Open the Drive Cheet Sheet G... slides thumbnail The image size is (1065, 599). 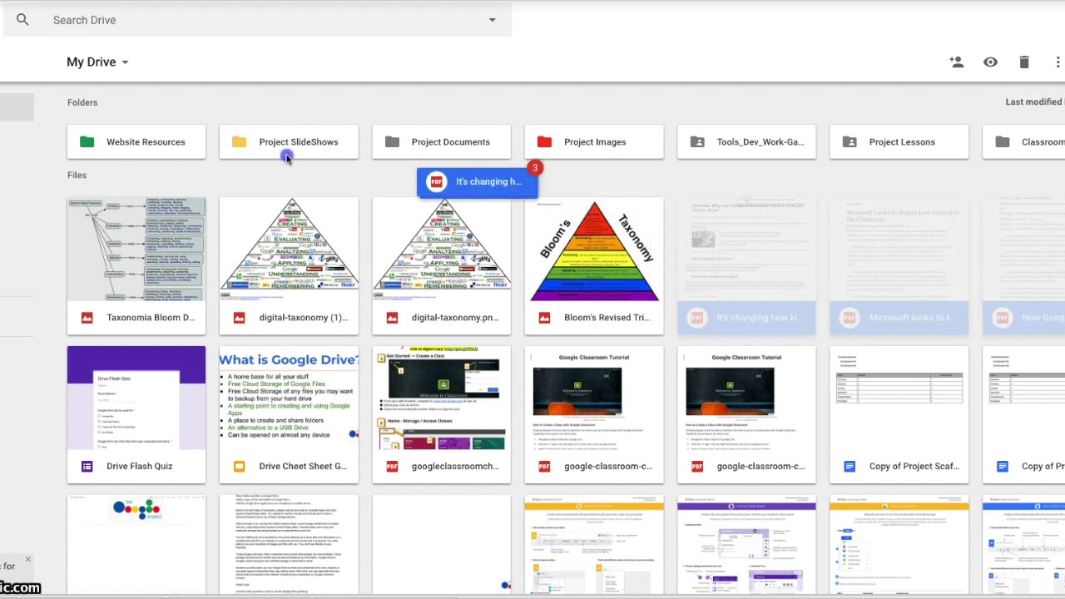pos(289,398)
